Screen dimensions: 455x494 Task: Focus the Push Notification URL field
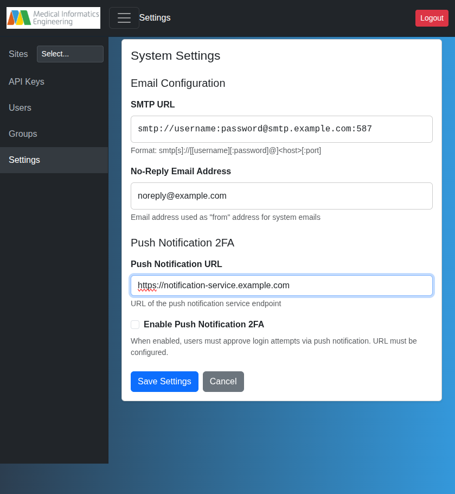281,285
